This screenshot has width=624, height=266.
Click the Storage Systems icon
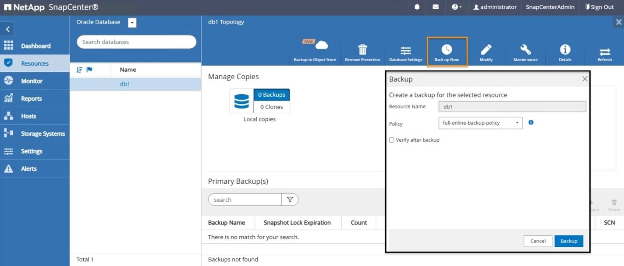click(x=8, y=133)
